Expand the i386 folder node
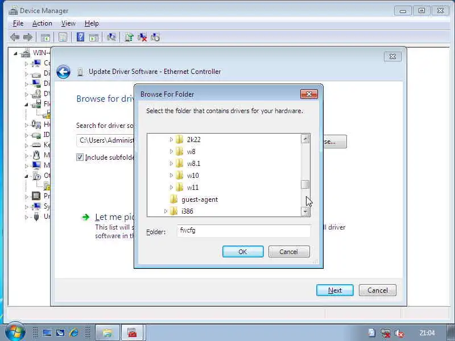 click(x=166, y=211)
